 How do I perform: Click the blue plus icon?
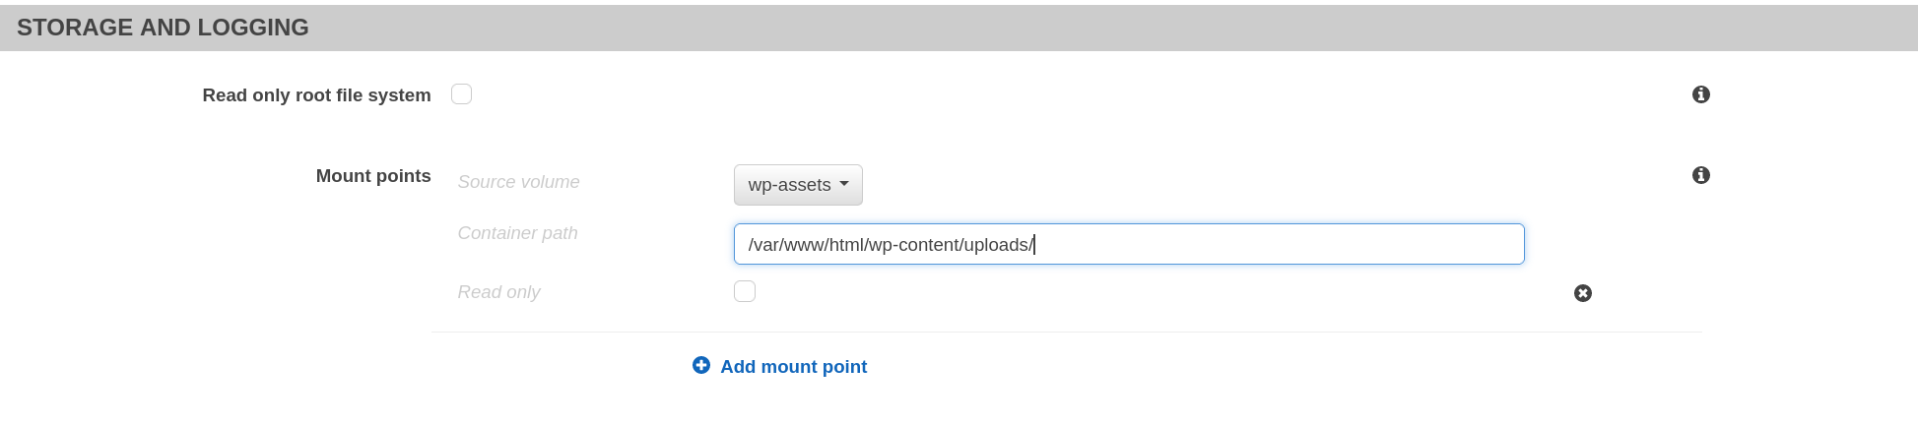click(701, 366)
